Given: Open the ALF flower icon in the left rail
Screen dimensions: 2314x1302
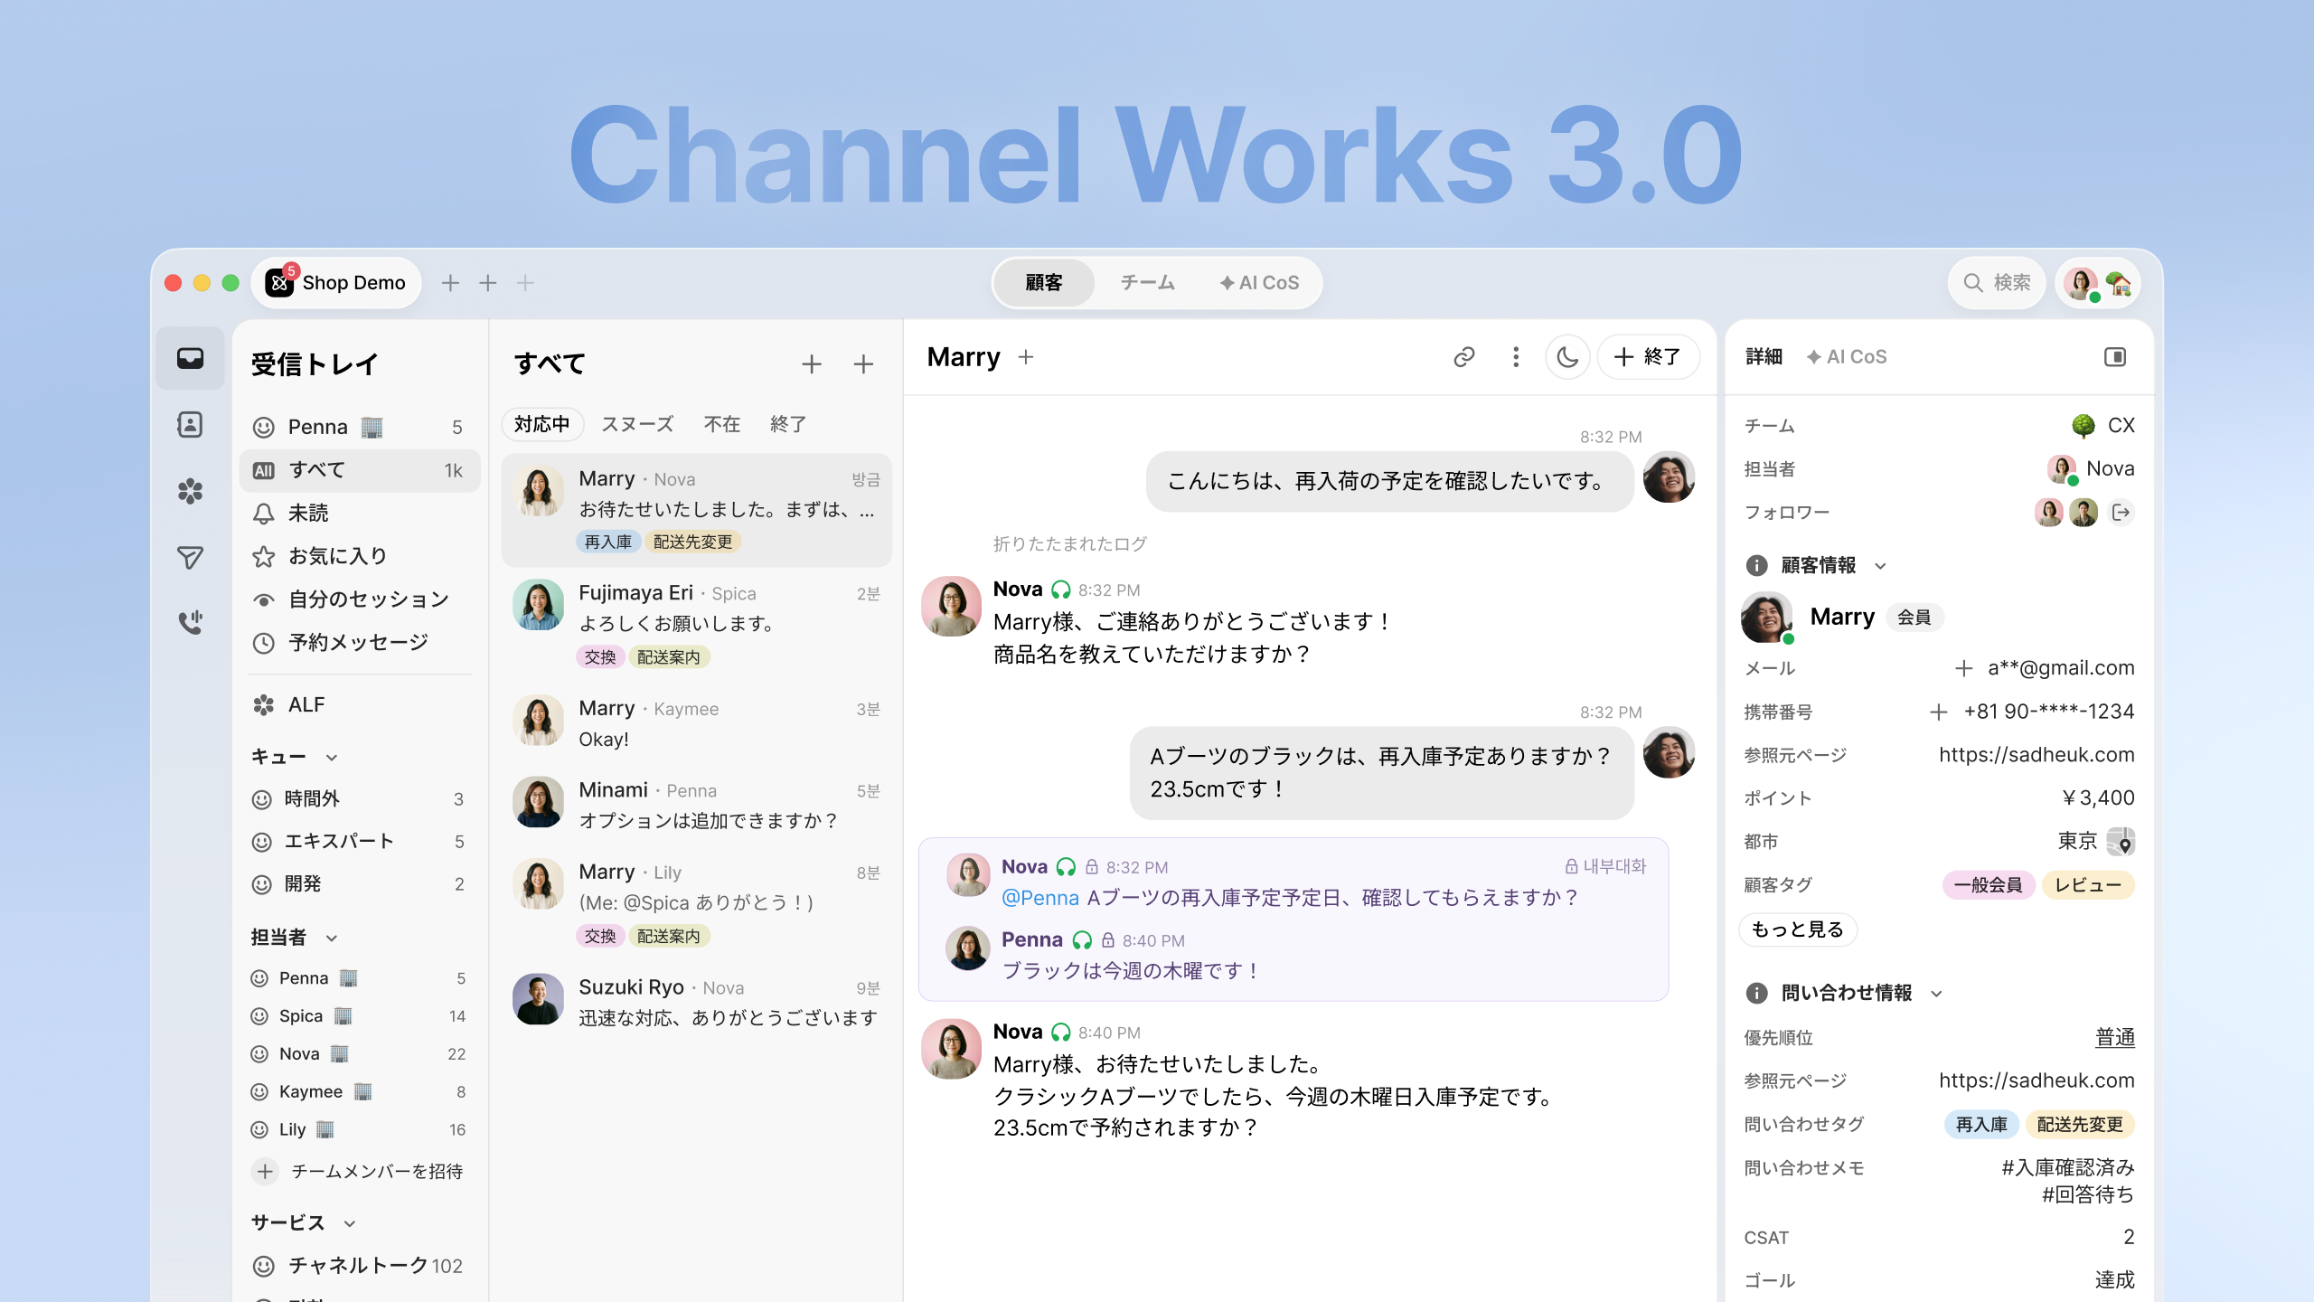Looking at the screenshot, I should (190, 491).
